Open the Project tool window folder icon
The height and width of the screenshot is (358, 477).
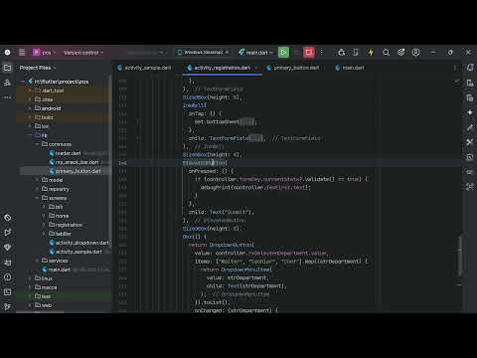click(7, 68)
